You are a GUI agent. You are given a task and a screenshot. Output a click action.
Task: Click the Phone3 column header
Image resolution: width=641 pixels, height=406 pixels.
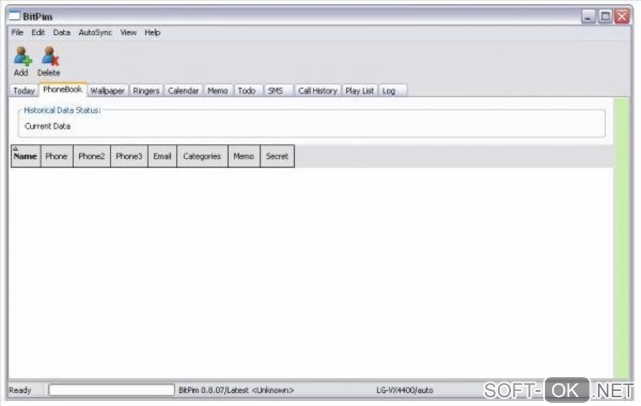click(129, 156)
